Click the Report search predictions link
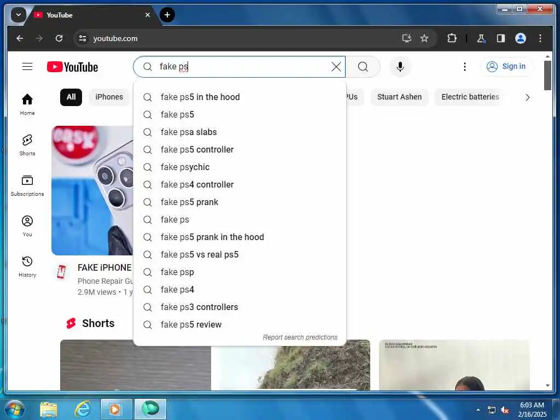This screenshot has height=420, width=560. 300,337
